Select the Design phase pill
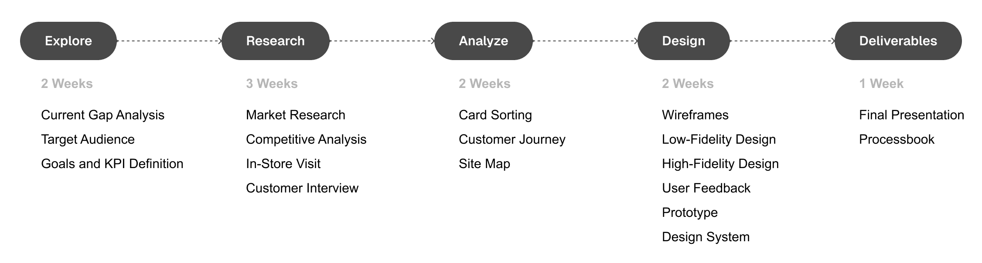982x263 pixels. [684, 41]
